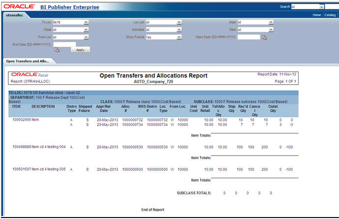The height and width of the screenshot is (219, 339).
Task: Select the otranalloc tab
Action: click(x=14, y=15)
